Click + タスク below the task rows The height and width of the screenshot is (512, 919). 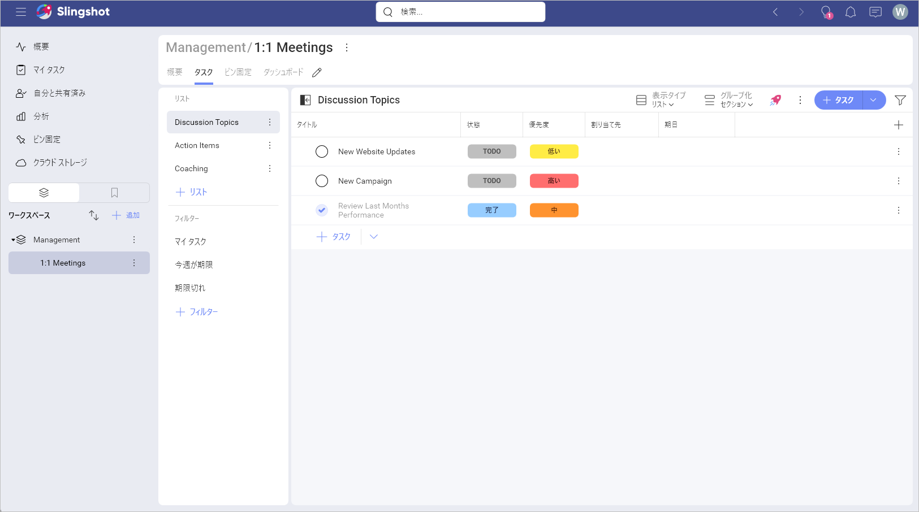click(334, 237)
